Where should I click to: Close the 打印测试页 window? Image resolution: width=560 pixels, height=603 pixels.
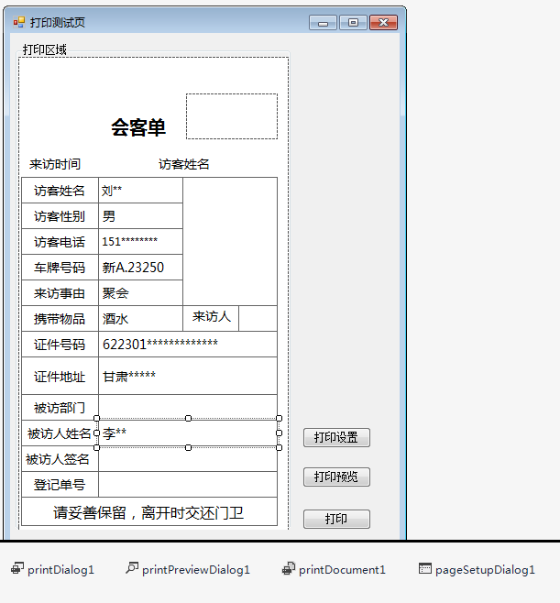tap(383, 23)
